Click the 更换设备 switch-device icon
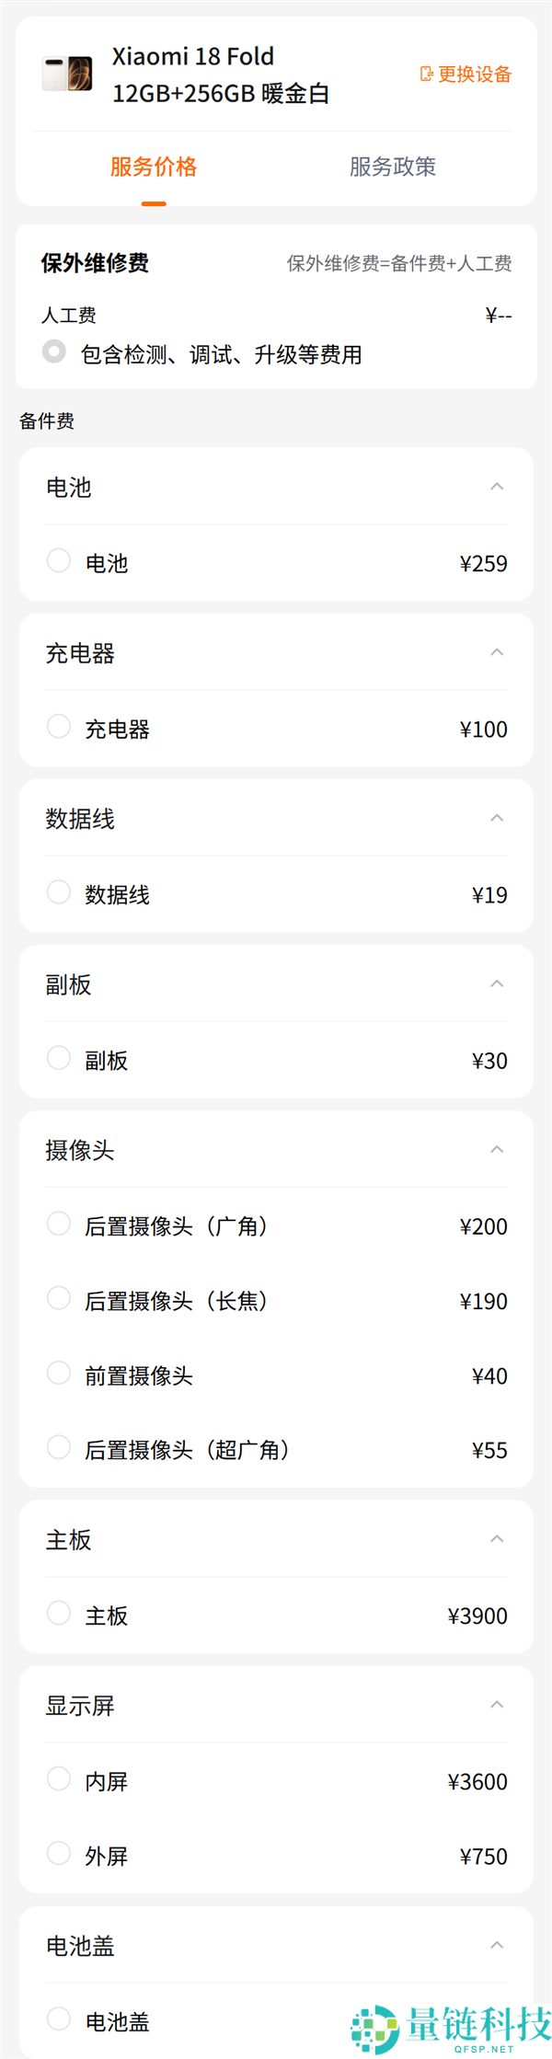Screen dimensions: 552x2059 tap(427, 74)
